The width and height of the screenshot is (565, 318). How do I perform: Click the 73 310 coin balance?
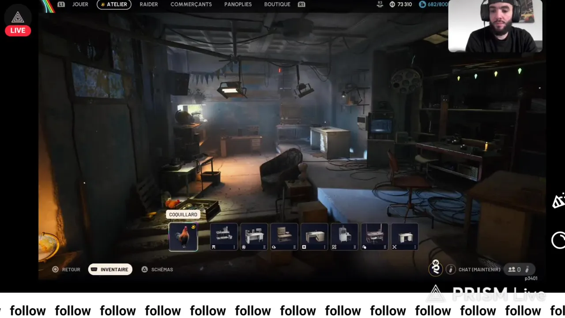pyautogui.click(x=405, y=4)
